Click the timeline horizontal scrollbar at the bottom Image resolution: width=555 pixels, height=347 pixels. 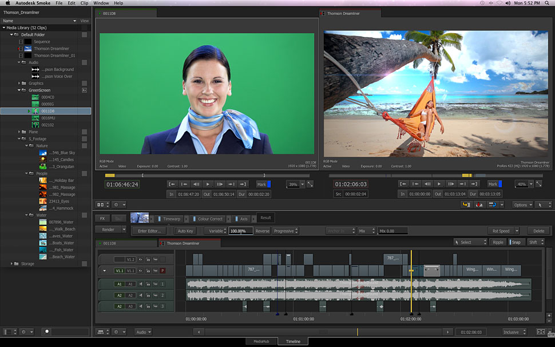(323, 332)
